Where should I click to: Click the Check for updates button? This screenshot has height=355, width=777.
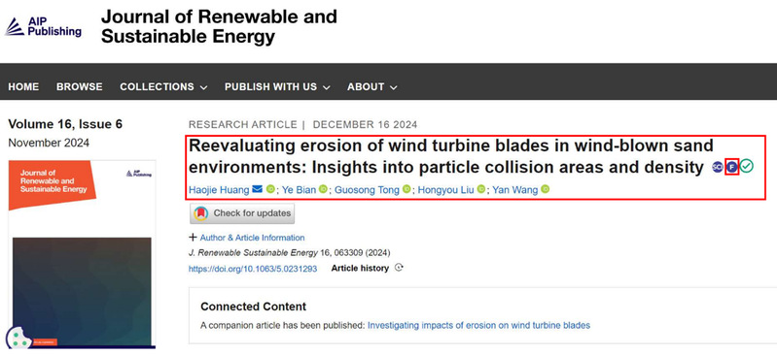pos(242,213)
